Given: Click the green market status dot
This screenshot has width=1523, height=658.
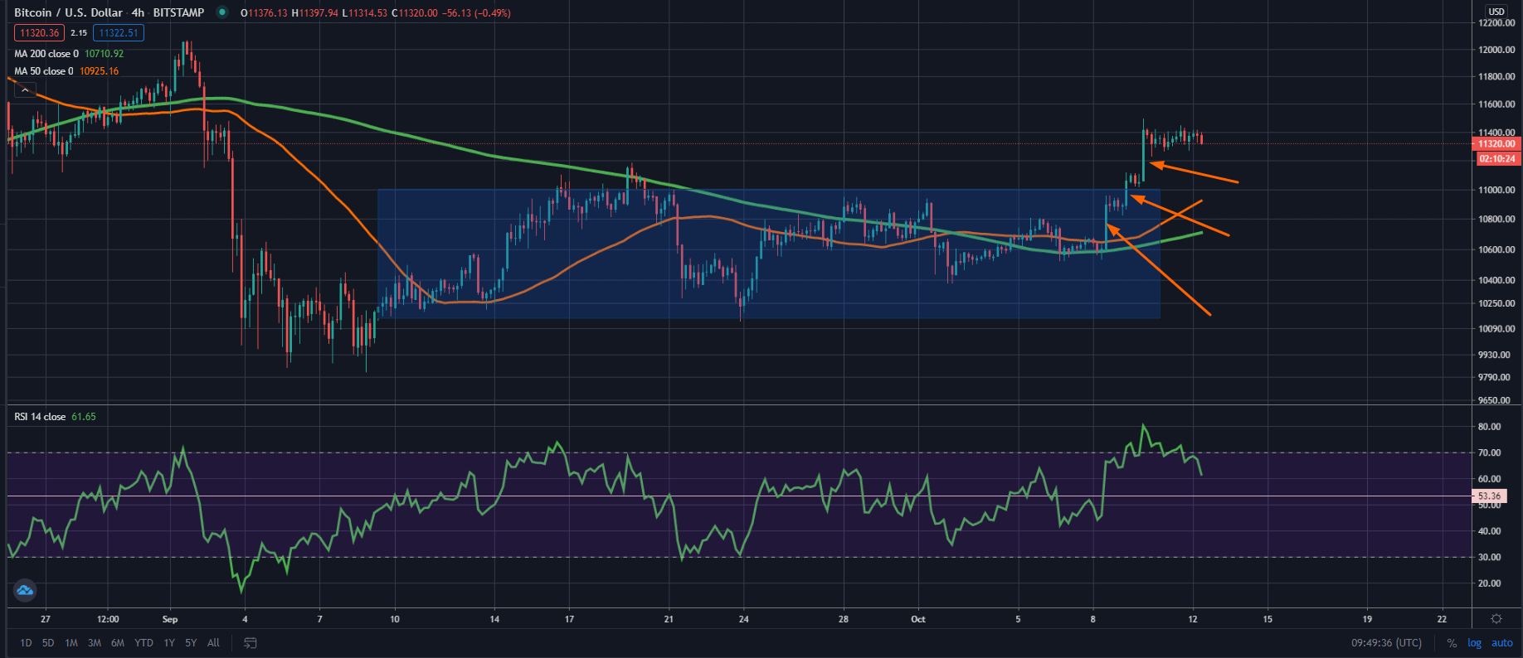Looking at the screenshot, I should pos(221,12).
